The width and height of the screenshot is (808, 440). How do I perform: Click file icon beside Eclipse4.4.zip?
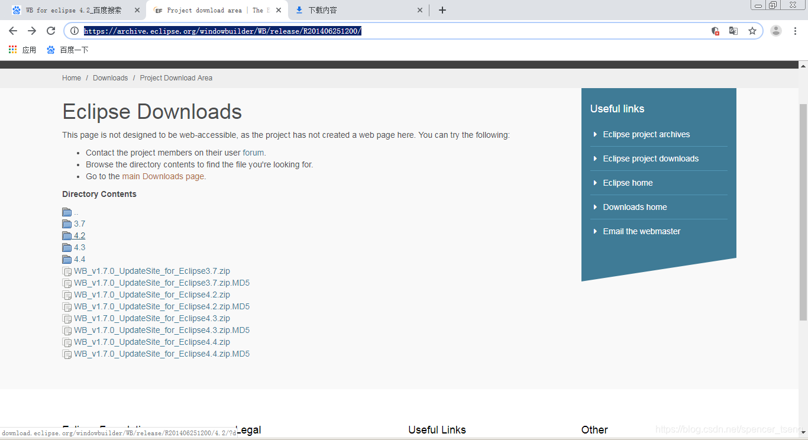click(67, 342)
